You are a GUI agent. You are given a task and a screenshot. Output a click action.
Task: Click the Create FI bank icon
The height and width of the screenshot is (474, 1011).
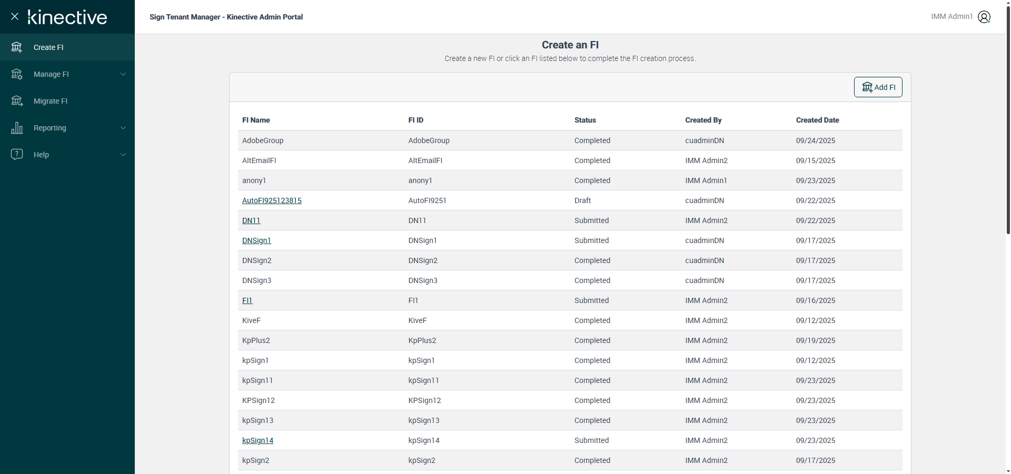point(17,47)
